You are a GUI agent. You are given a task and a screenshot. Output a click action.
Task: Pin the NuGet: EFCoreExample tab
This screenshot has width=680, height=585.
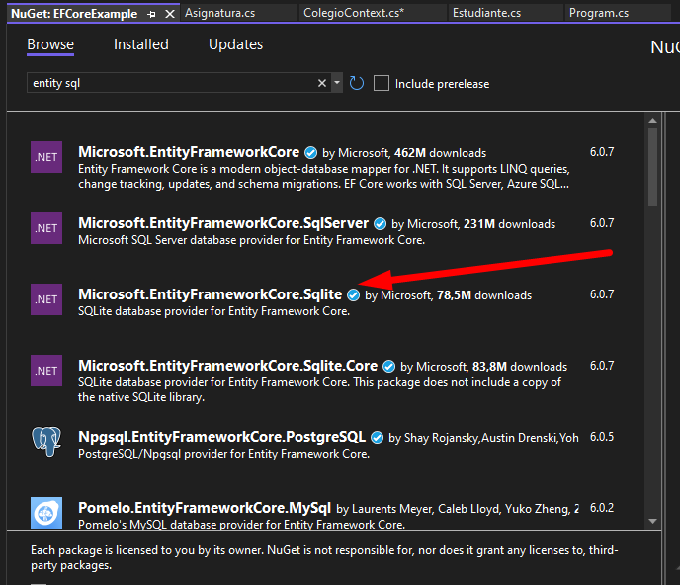pos(151,14)
